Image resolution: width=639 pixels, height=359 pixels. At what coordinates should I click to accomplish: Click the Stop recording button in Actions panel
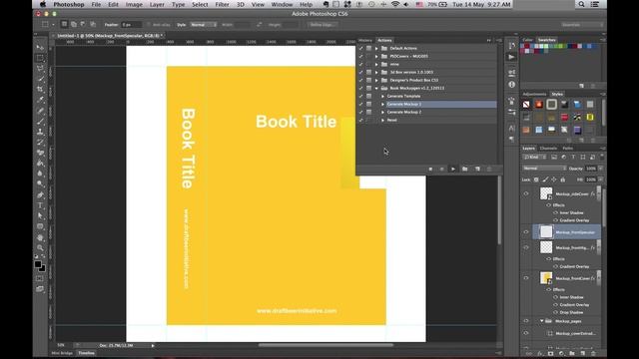point(430,169)
